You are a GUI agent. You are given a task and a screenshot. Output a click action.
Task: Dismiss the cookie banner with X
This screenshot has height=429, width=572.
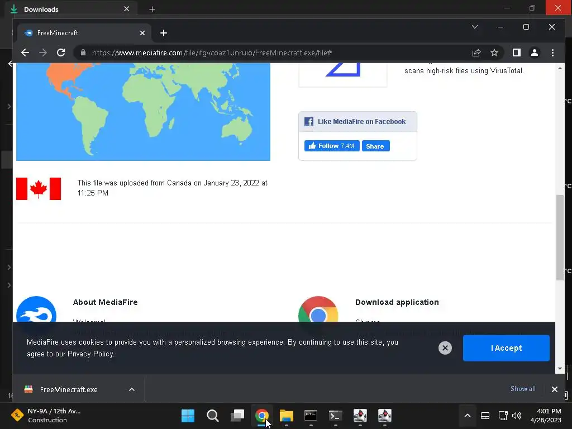tap(445, 348)
